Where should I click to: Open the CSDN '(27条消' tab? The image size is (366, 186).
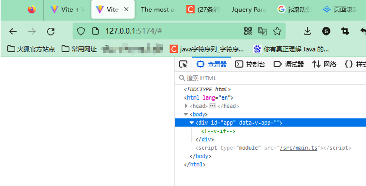click(x=204, y=10)
